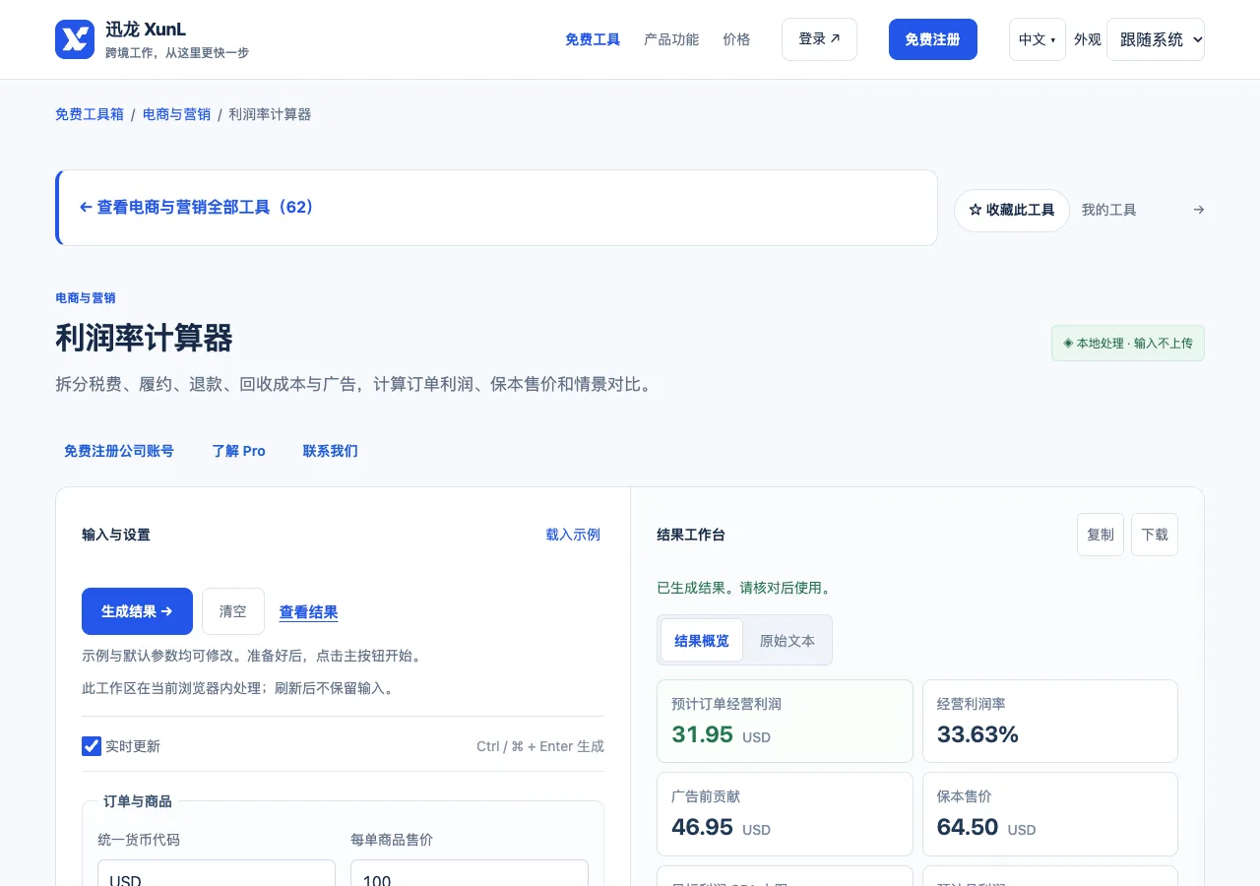The height and width of the screenshot is (886, 1260).
Task: Click the 经营利润率 value 33.63%
Action: click(977, 734)
